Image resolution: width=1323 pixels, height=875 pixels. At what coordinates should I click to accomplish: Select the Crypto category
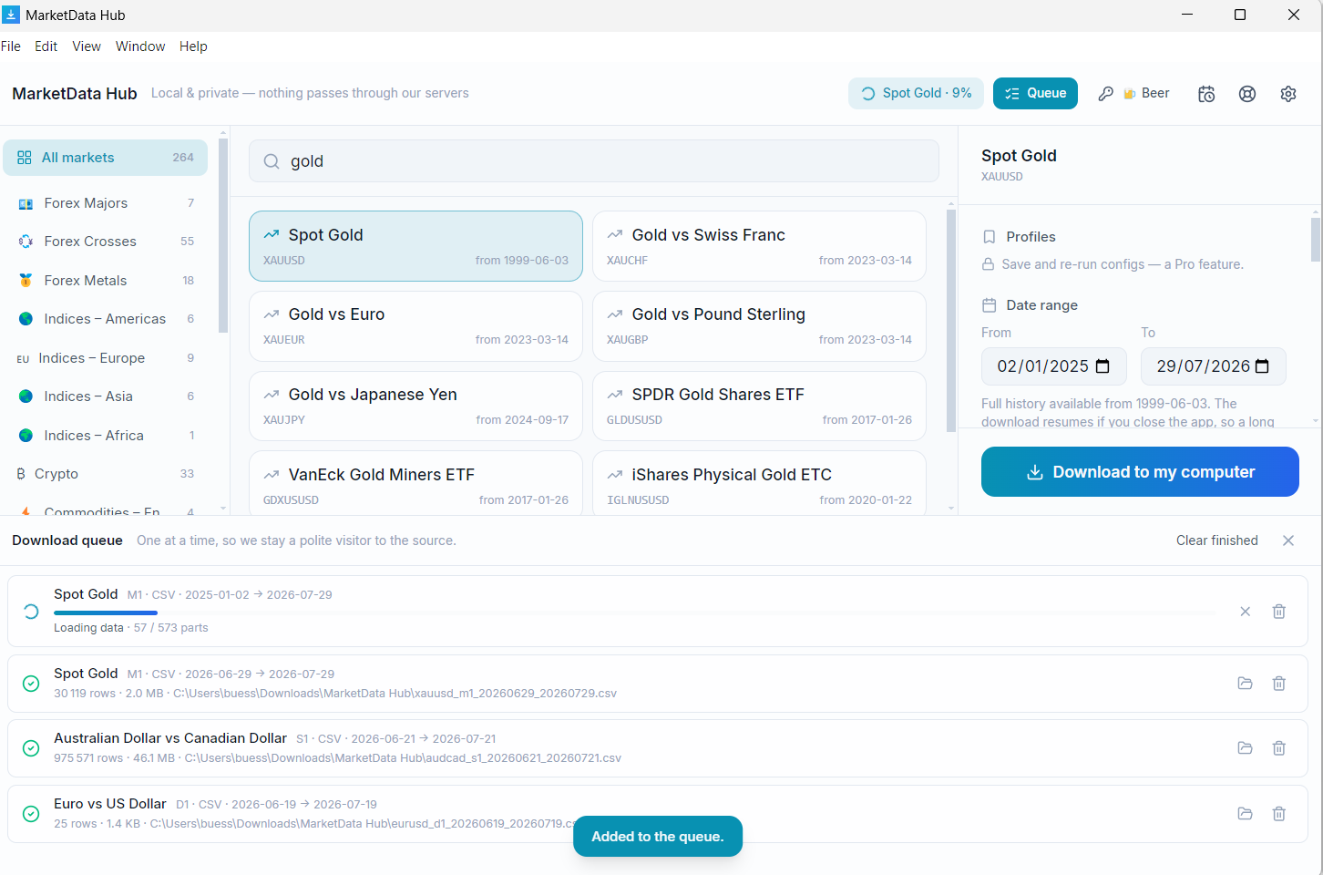(106, 474)
